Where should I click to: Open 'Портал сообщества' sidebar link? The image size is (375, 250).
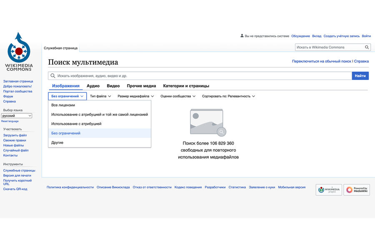17,91
